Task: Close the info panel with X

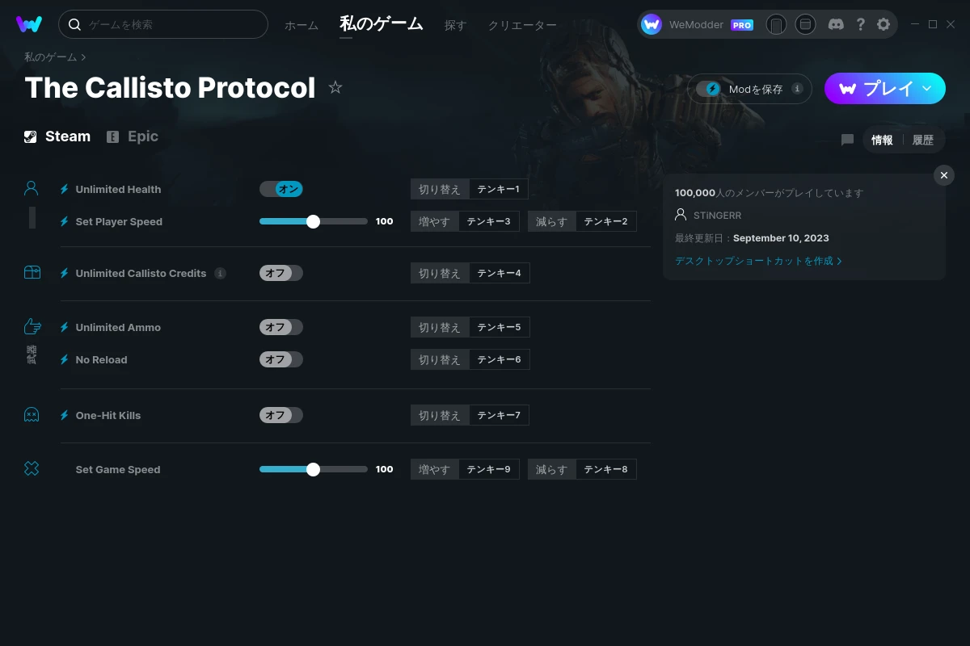Action: click(x=944, y=175)
